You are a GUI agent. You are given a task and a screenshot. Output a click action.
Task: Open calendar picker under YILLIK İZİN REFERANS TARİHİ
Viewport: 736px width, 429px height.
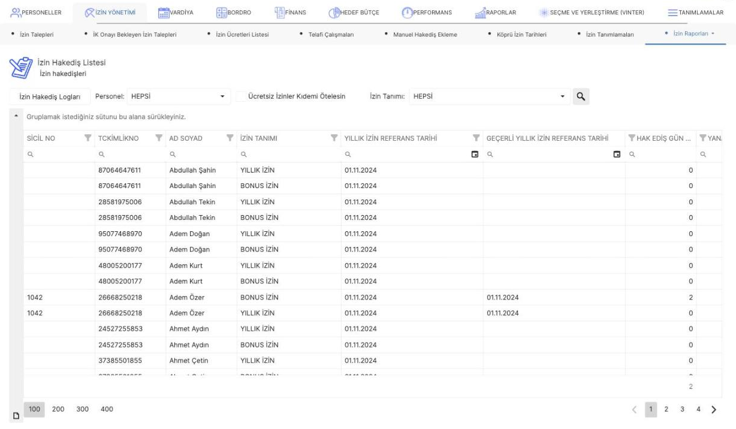pyautogui.click(x=475, y=155)
